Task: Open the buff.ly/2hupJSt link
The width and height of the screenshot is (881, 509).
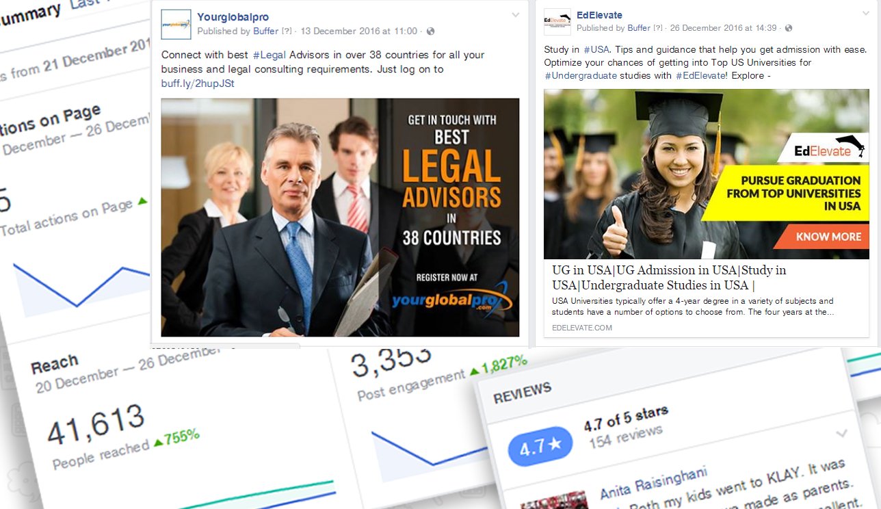Action: (198, 83)
